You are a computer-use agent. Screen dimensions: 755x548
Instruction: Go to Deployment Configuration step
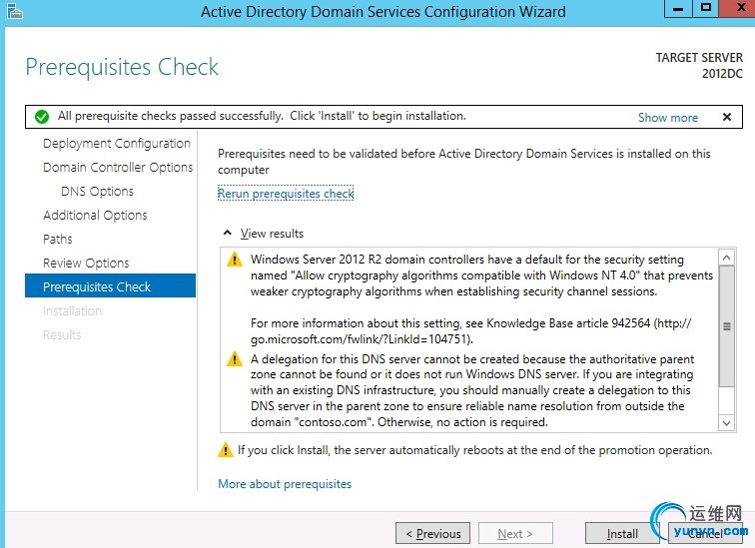click(117, 144)
